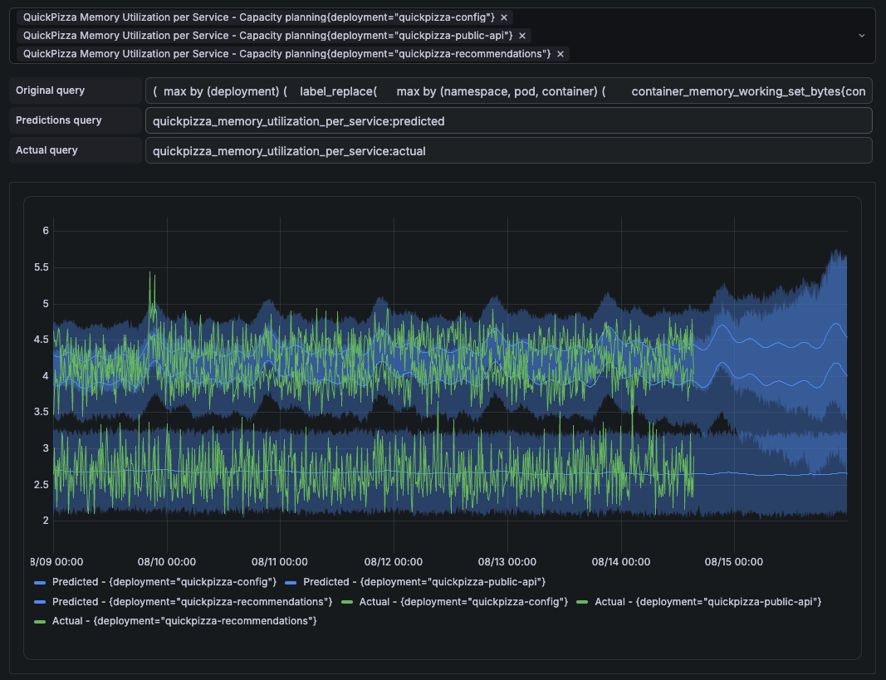
Task: Click blue swatch of Predicted quickpizza-config
Action: 40,582
